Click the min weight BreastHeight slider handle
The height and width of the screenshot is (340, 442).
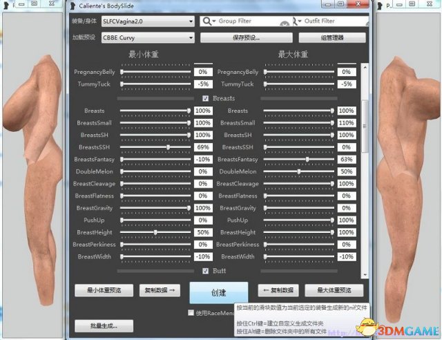point(155,232)
